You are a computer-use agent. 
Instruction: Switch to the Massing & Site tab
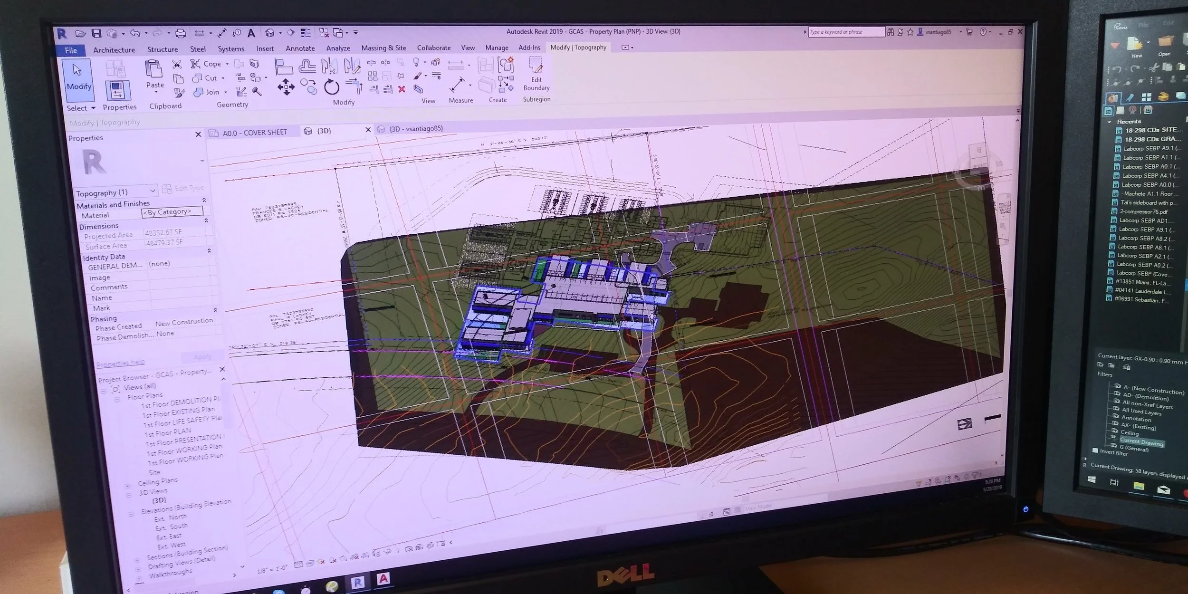tap(383, 48)
